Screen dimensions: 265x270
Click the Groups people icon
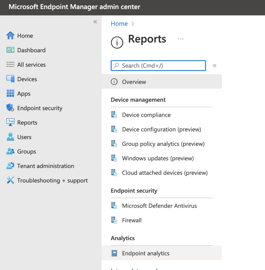click(10, 151)
